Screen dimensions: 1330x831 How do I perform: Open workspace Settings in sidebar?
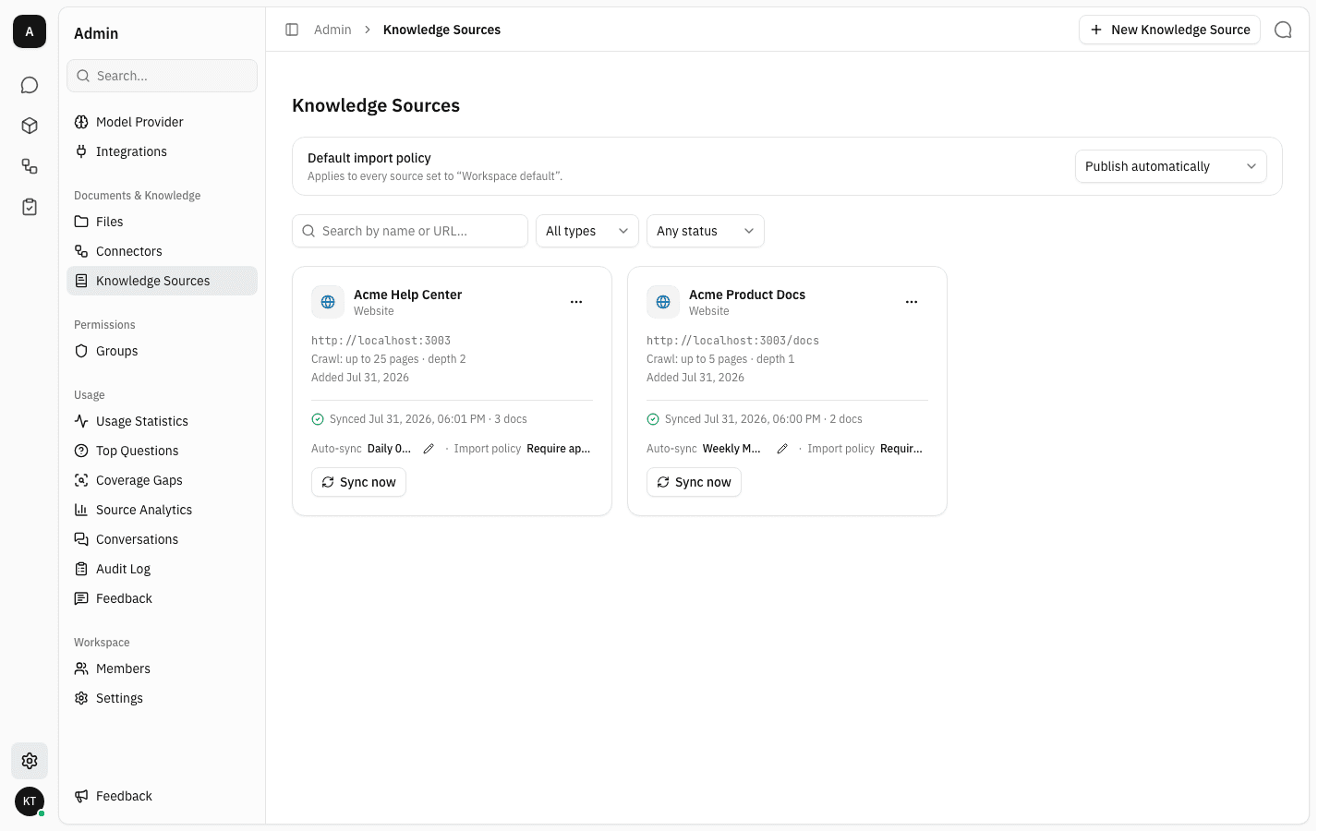[162, 698]
